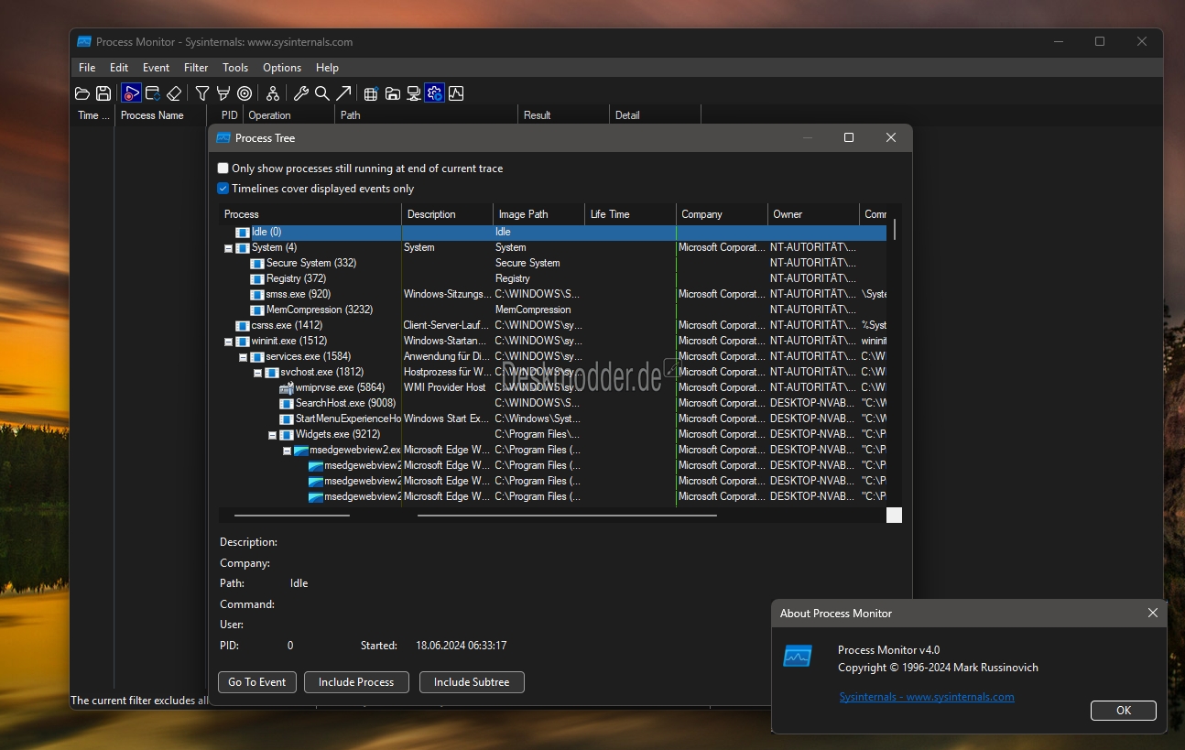1185x750 pixels.
Task: Click the Operation column header in main window
Action: point(288,115)
